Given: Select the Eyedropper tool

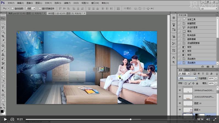Looking at the screenshot, I should [x=3, y=41].
